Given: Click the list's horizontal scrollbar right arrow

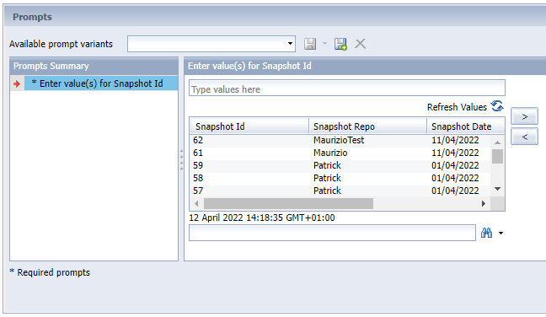Looking at the screenshot, I should 484,203.
